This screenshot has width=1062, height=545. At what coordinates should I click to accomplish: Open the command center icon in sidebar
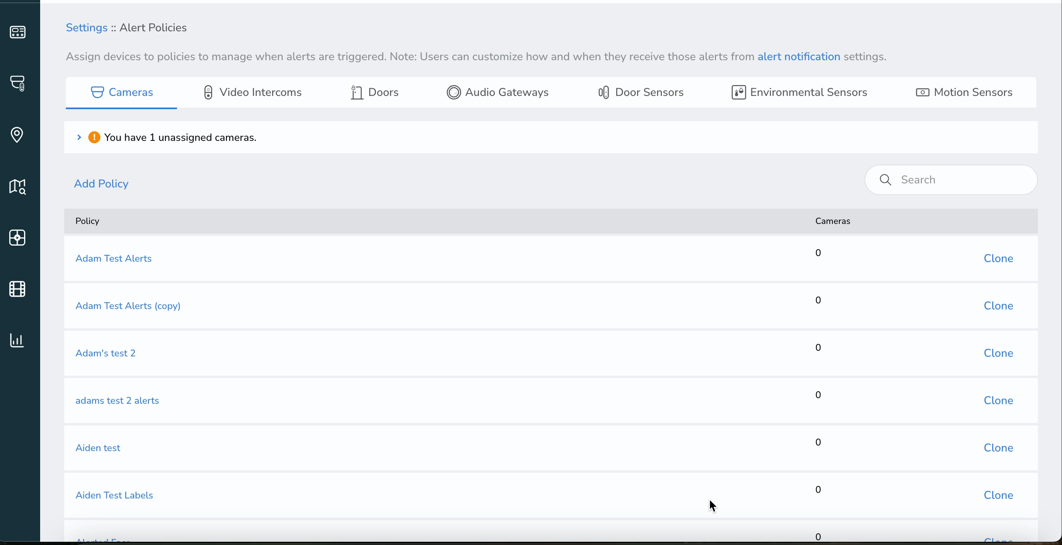(x=17, y=32)
